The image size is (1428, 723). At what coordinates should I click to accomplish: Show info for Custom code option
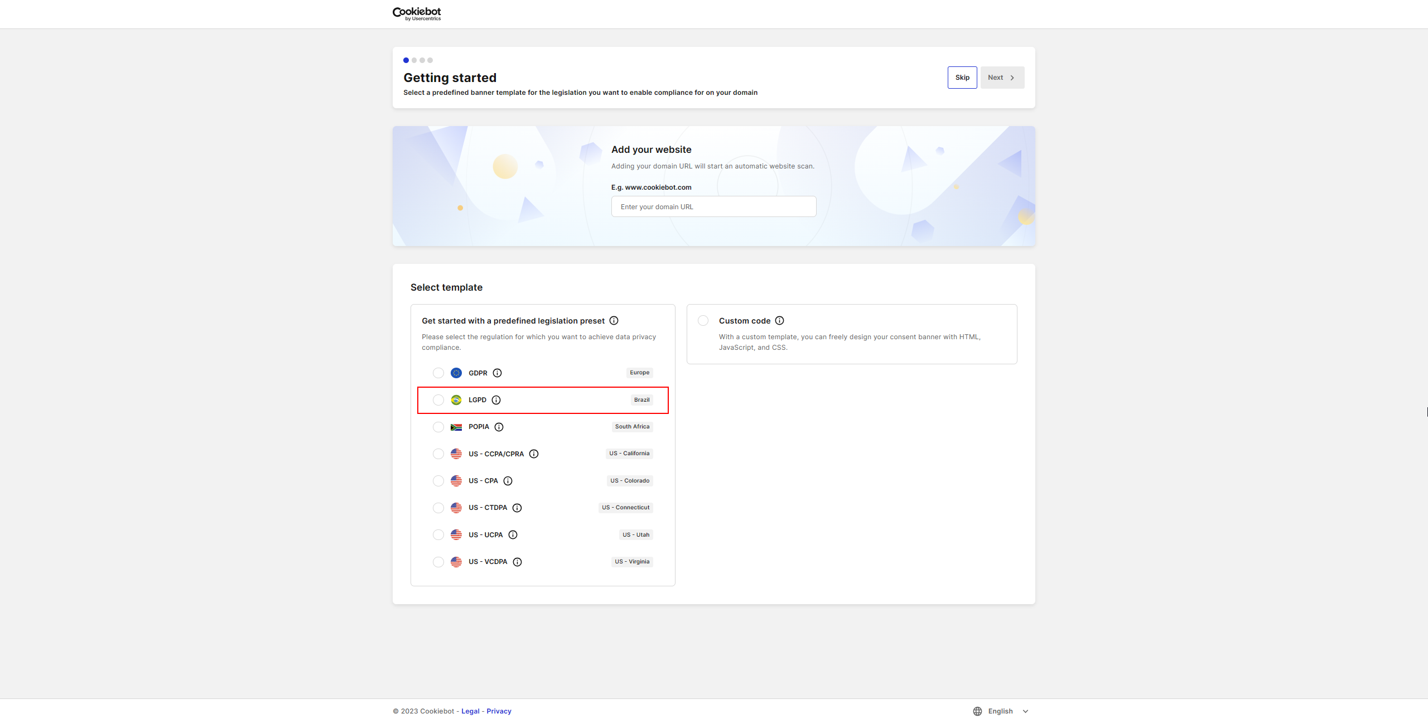(x=779, y=321)
